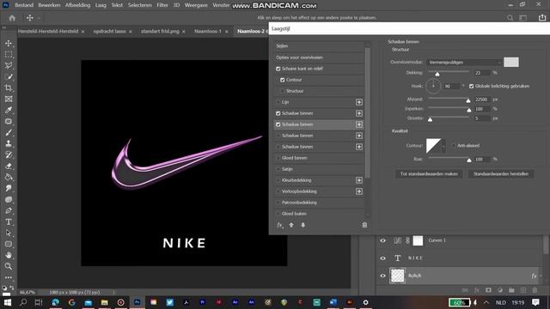The image size is (550, 309).
Task: Select the Paint Bucket tool
Action: pyautogui.click(x=9, y=178)
